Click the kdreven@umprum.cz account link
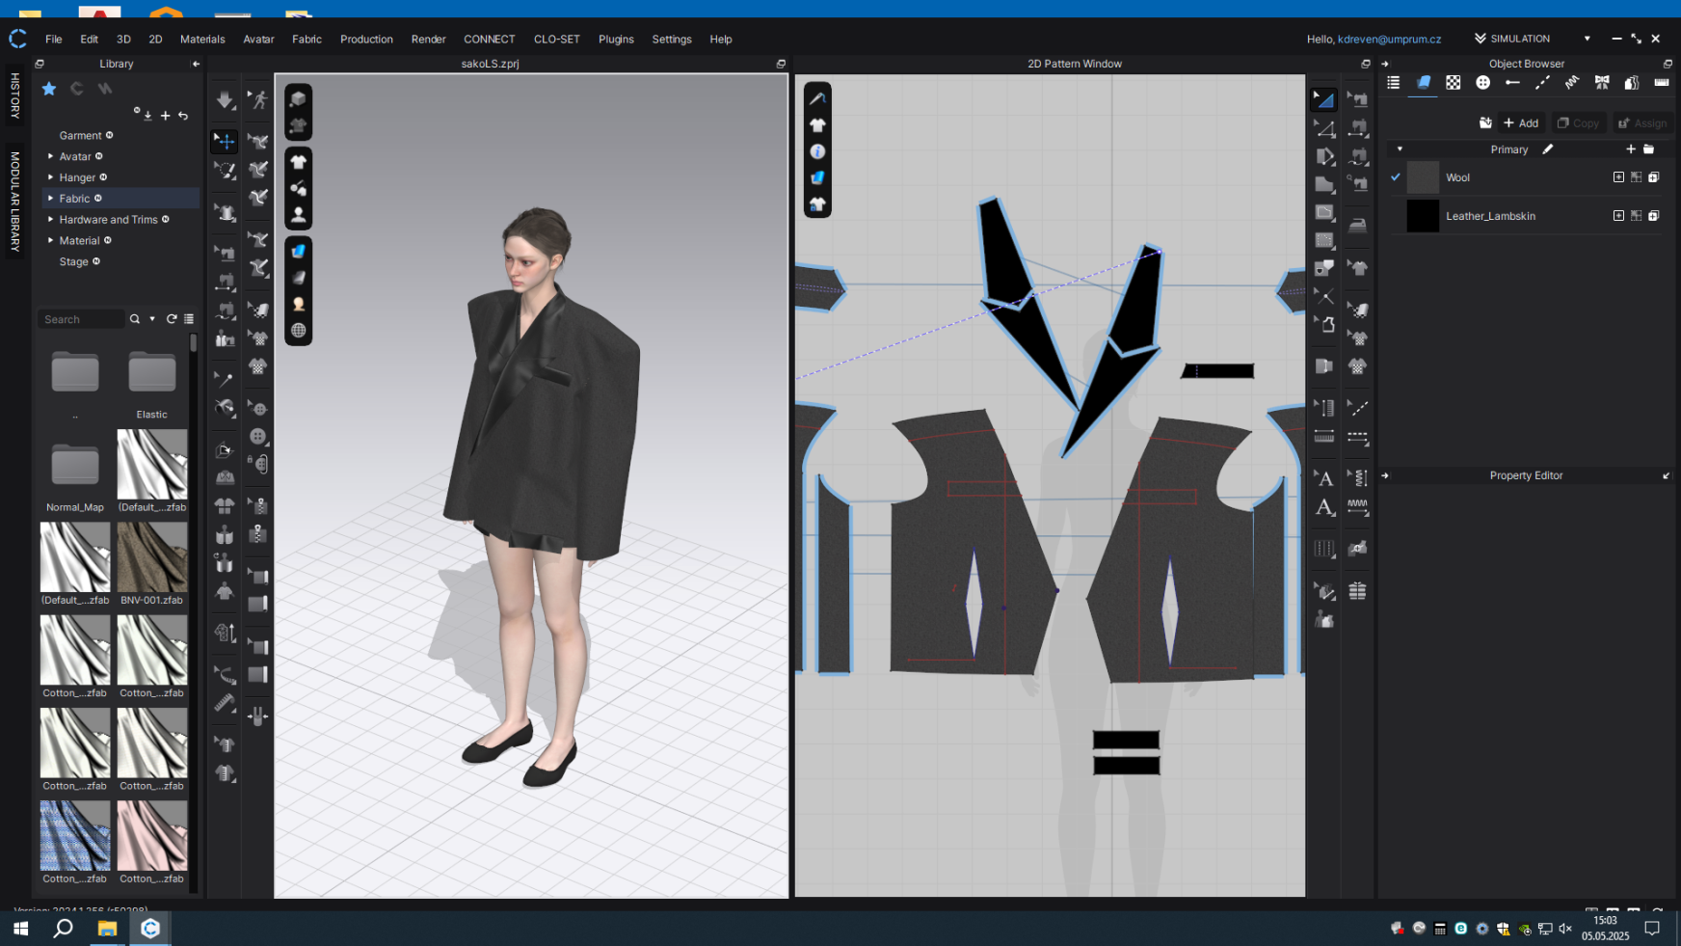The image size is (1681, 946). tap(1388, 39)
